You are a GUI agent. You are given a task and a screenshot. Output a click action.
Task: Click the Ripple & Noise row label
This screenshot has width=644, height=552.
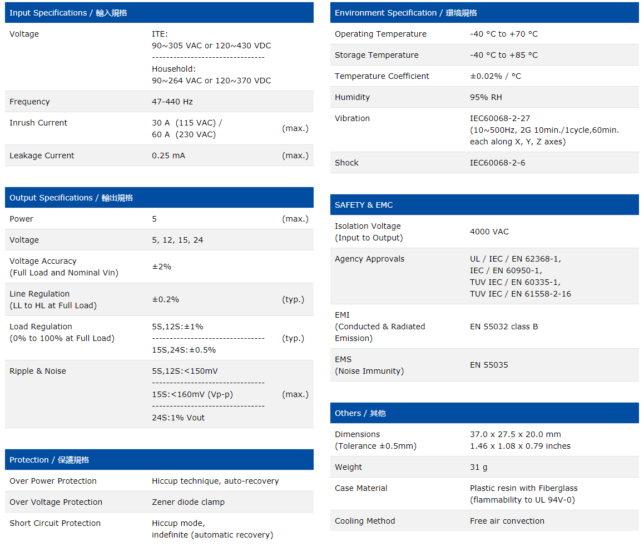[38, 371]
